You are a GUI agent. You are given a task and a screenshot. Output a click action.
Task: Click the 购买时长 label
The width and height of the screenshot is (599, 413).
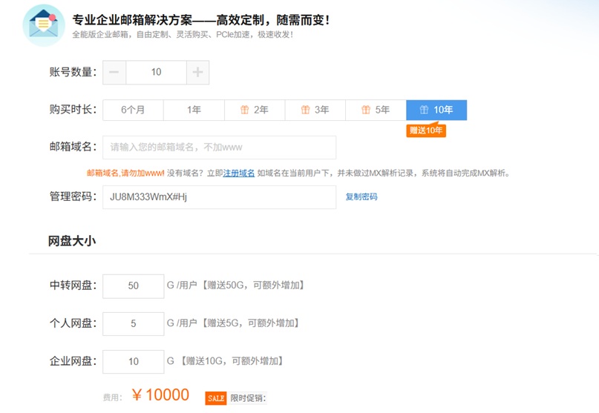coord(73,109)
